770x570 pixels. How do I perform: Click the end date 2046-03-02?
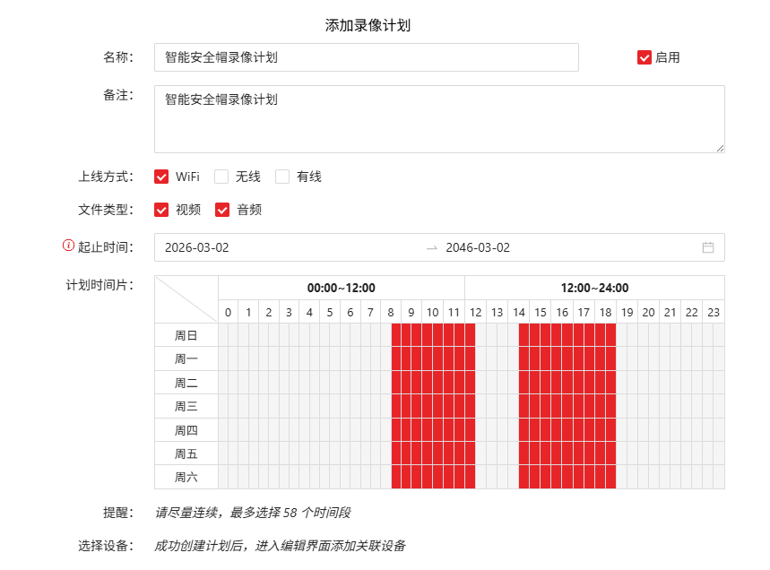pos(478,247)
